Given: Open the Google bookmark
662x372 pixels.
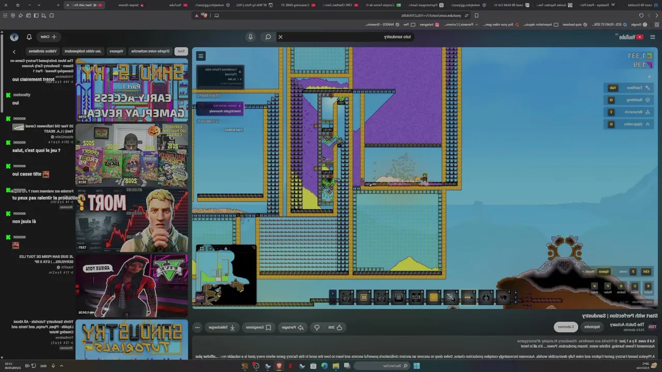Looking at the screenshot, I should [x=639, y=24].
